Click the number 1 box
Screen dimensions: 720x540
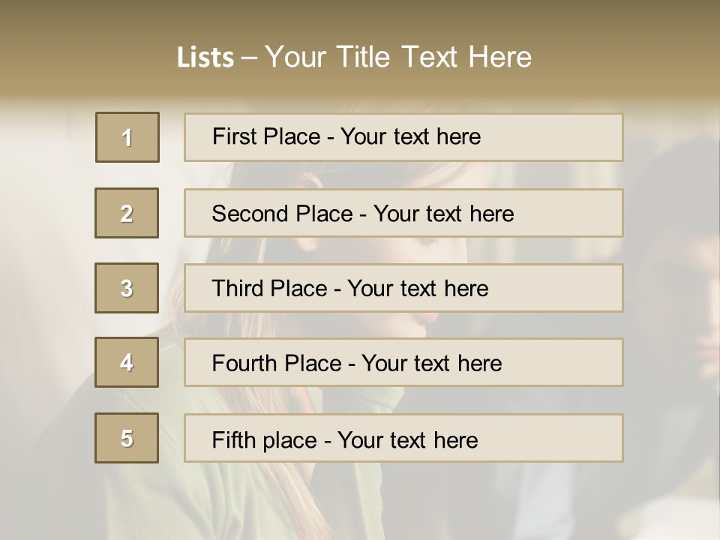click(x=127, y=137)
